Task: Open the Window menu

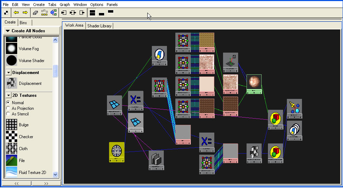Action: 80,4
